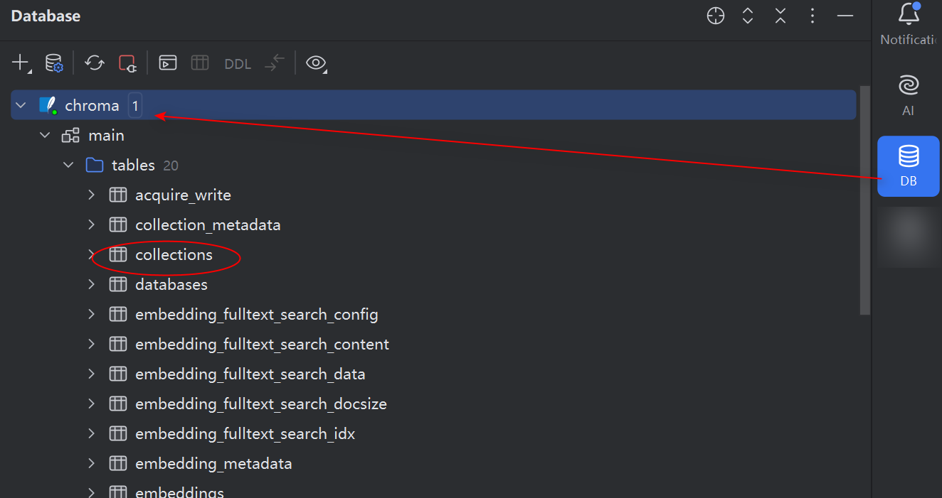Click the Database panel title
The image size is (942, 498).
point(46,16)
